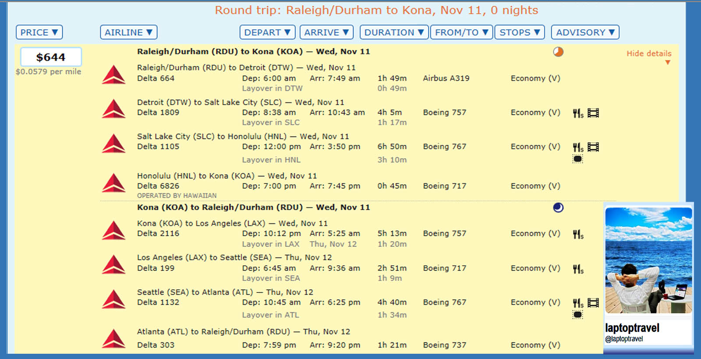The width and height of the screenshot is (701, 359).
Task: Click the 6h 50m flight duration
Action: [x=392, y=147]
